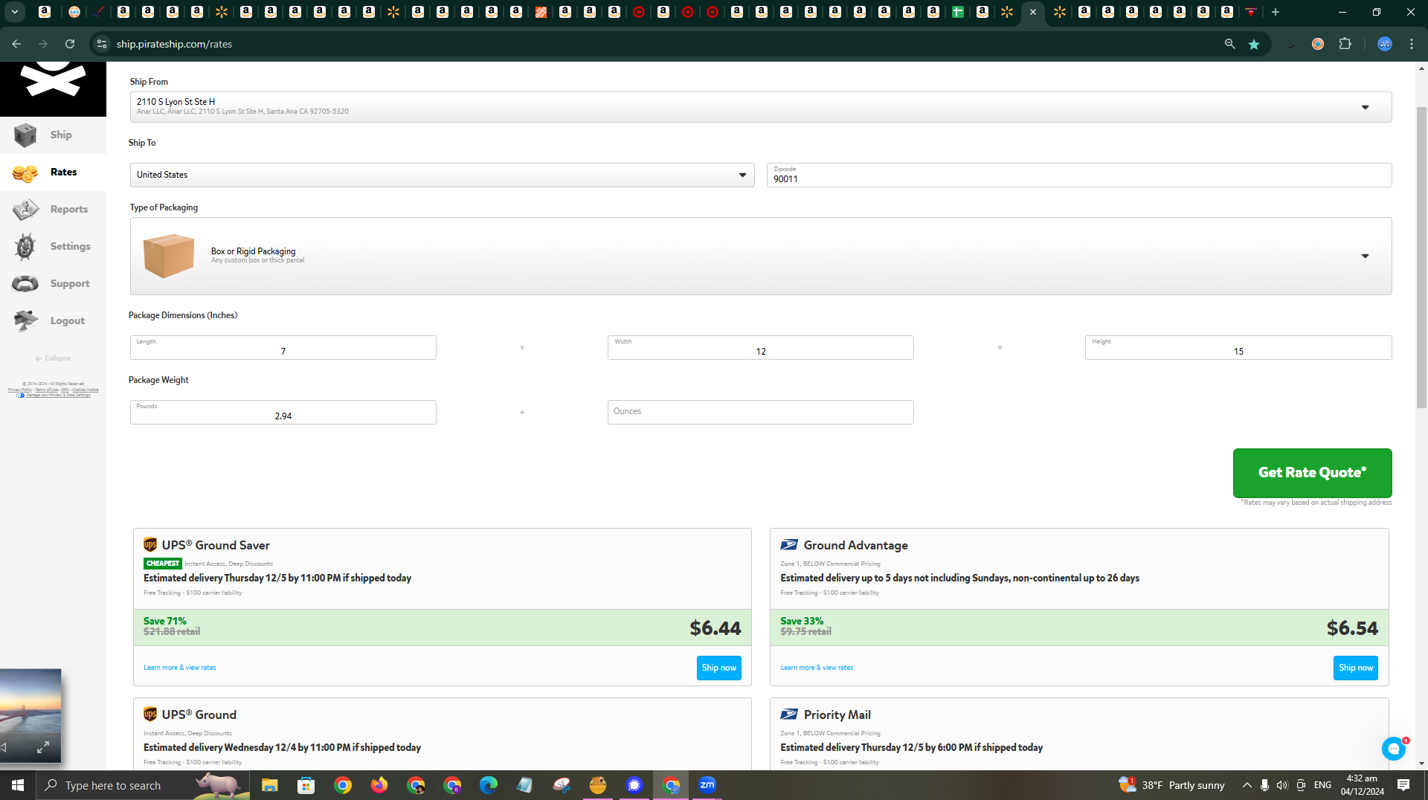Go back with the browser back arrow

click(16, 44)
